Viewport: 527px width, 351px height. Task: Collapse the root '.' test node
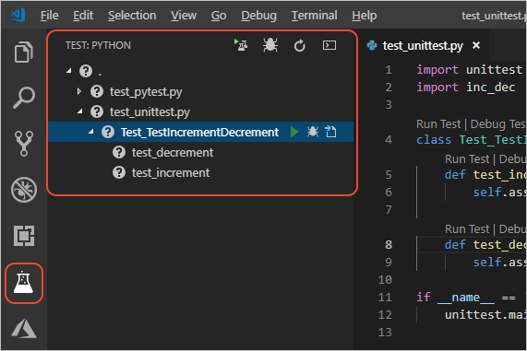[69, 70]
